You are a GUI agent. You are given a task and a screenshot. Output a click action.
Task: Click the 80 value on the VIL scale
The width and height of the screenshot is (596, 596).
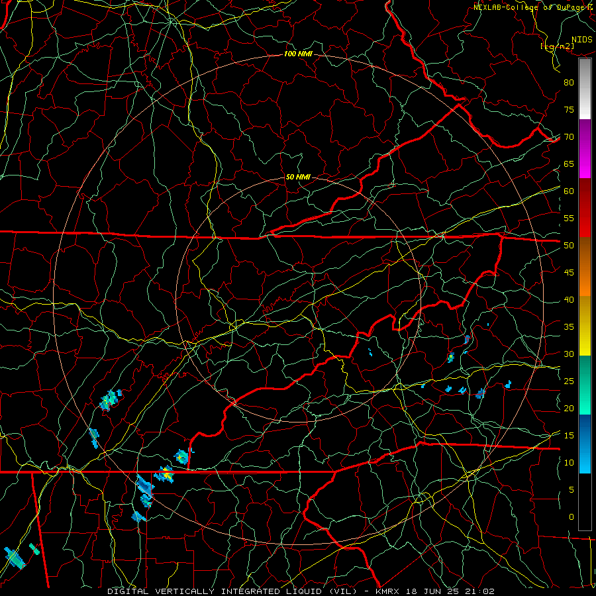click(x=569, y=83)
